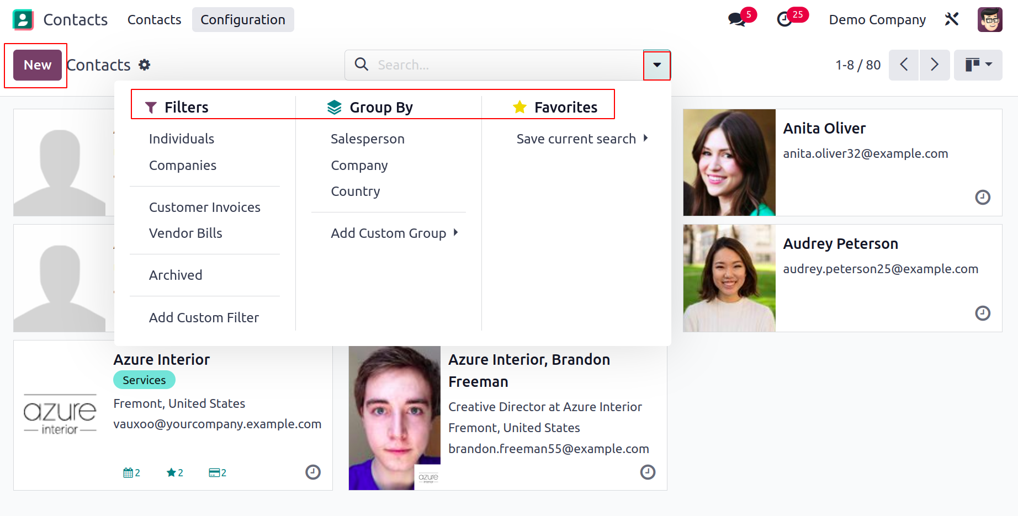Open the activities clock icon in navbar
Viewport: 1018px width, 516px height.
(x=784, y=20)
